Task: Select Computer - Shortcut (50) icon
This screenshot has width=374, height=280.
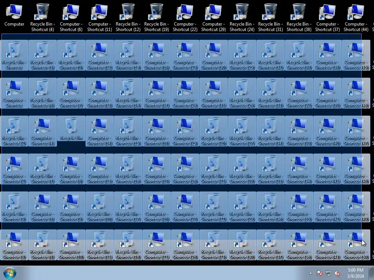Action: click(x=356, y=245)
